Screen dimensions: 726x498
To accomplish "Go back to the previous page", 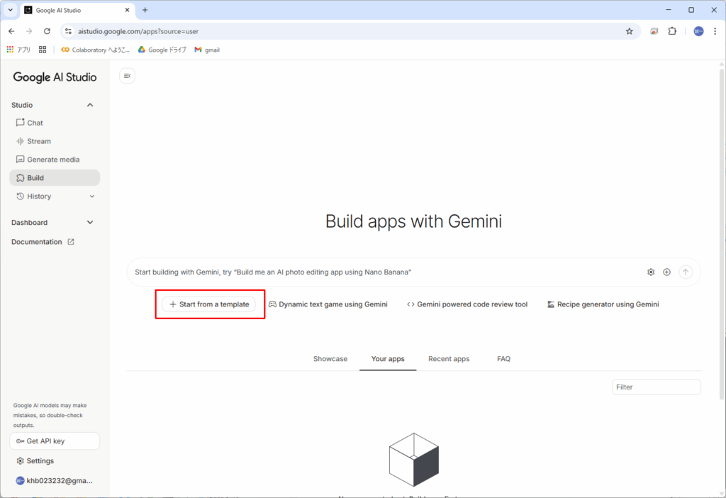I will (11, 31).
